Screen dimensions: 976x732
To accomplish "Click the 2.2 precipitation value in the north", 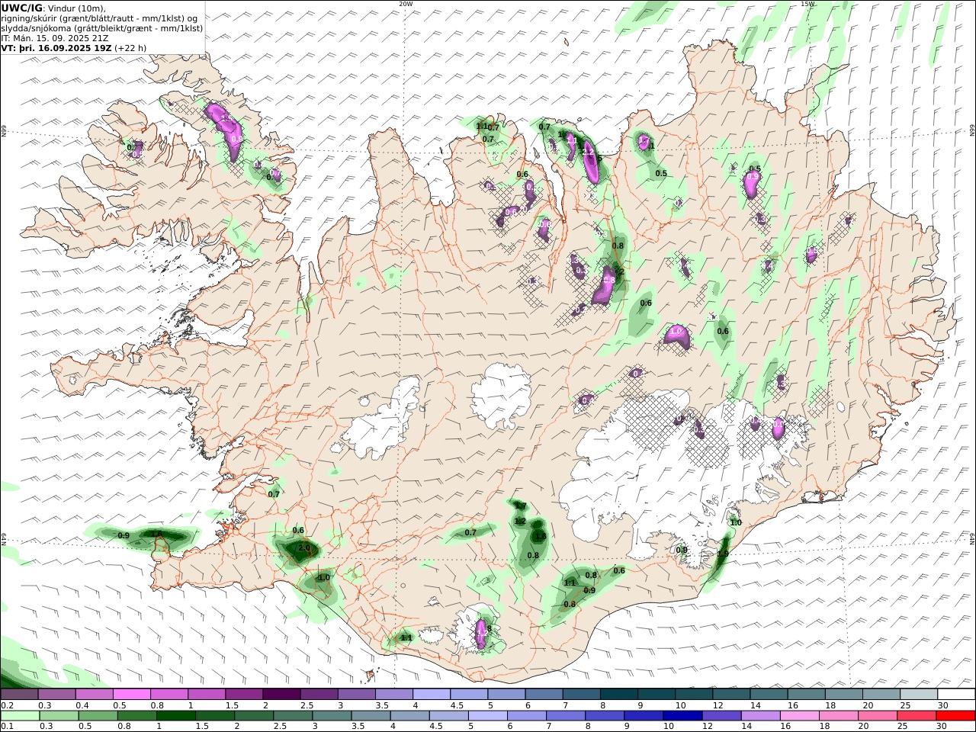I will [587, 152].
